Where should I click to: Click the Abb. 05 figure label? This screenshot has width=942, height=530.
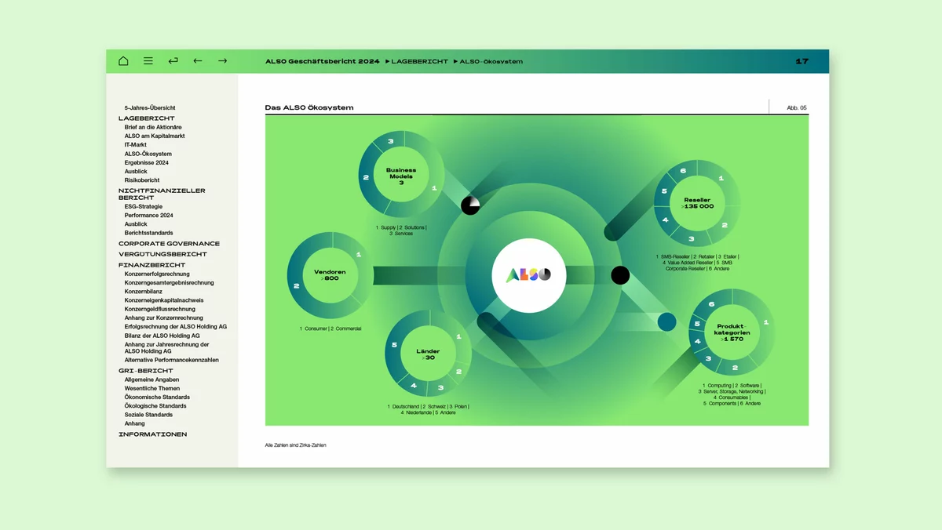pos(795,107)
